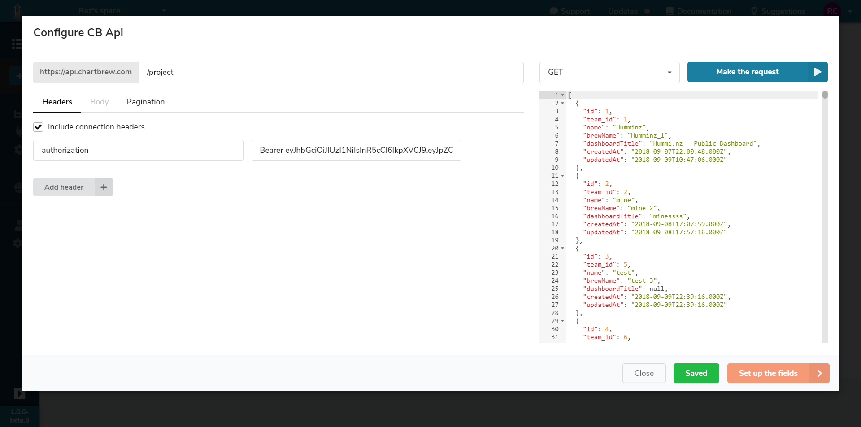Click the Bearer token value field

click(x=356, y=151)
